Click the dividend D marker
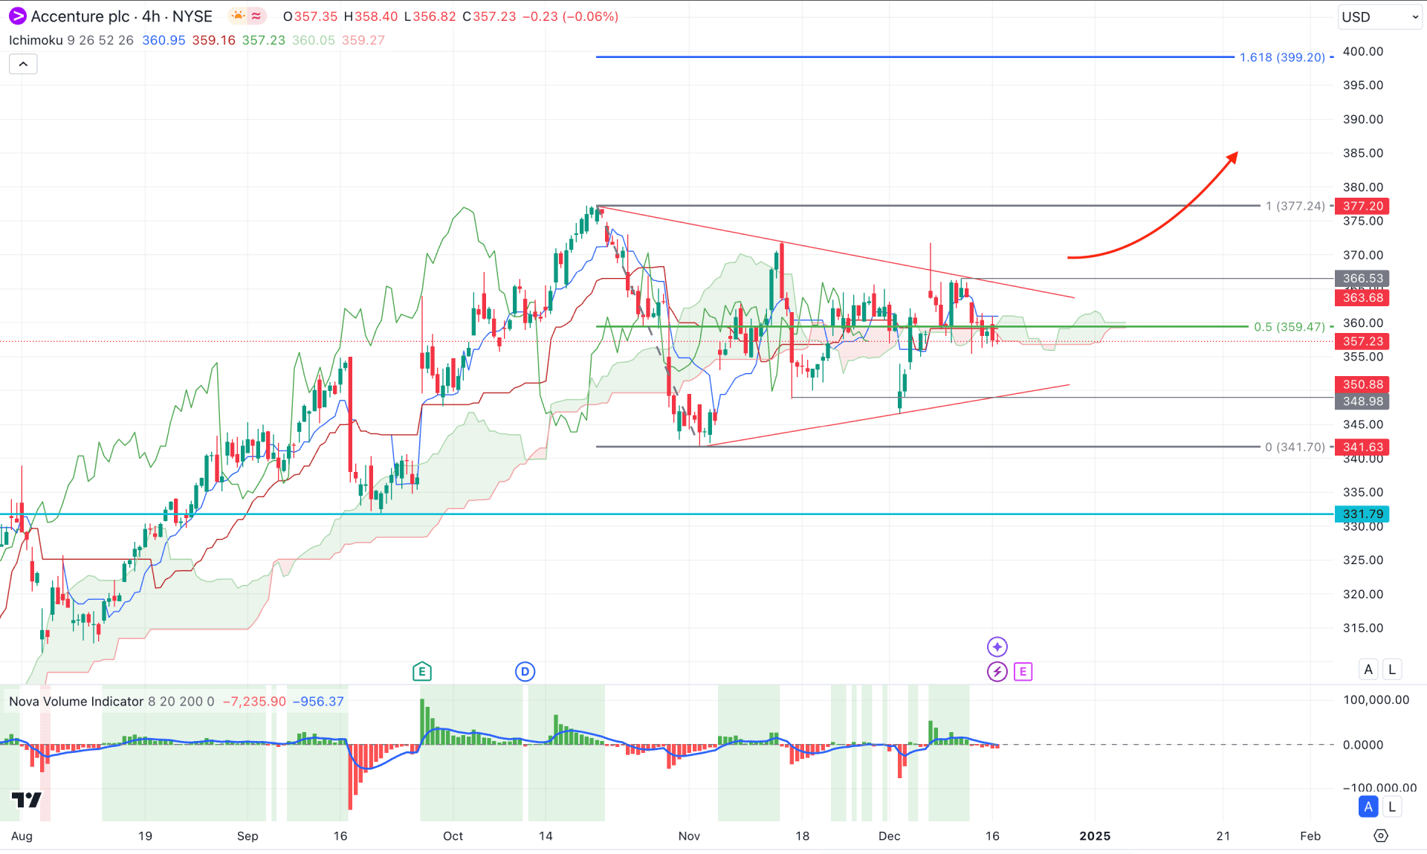This screenshot has width=1427, height=854. pos(525,671)
